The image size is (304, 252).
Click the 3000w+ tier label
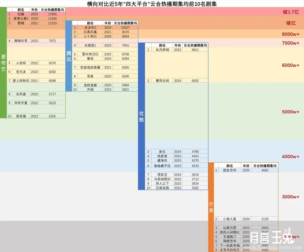(x=291, y=197)
